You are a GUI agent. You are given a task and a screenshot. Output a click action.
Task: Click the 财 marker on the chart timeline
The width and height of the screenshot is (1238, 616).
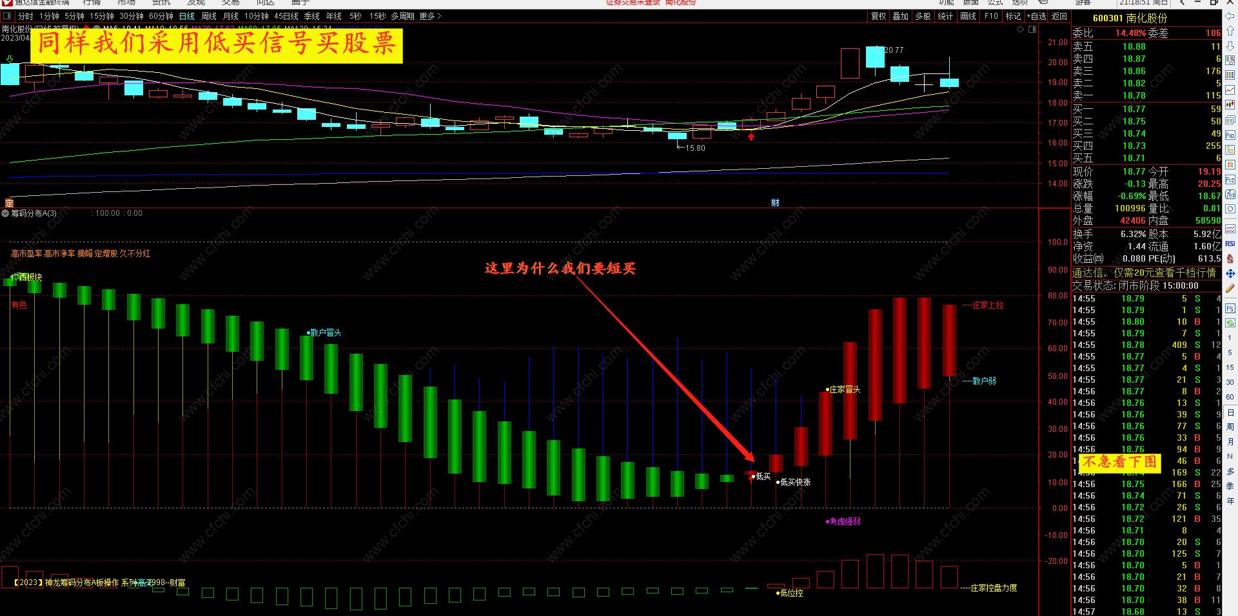[775, 202]
